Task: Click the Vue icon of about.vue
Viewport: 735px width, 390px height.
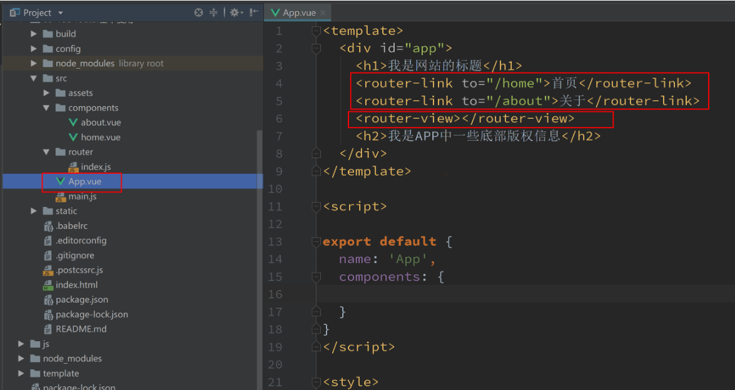Action: coord(73,122)
